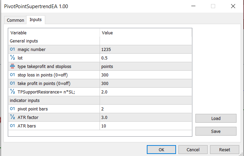244x156 pixels.
Task: Click the integer icon beside take profit in points
Action: (x=13, y=83)
